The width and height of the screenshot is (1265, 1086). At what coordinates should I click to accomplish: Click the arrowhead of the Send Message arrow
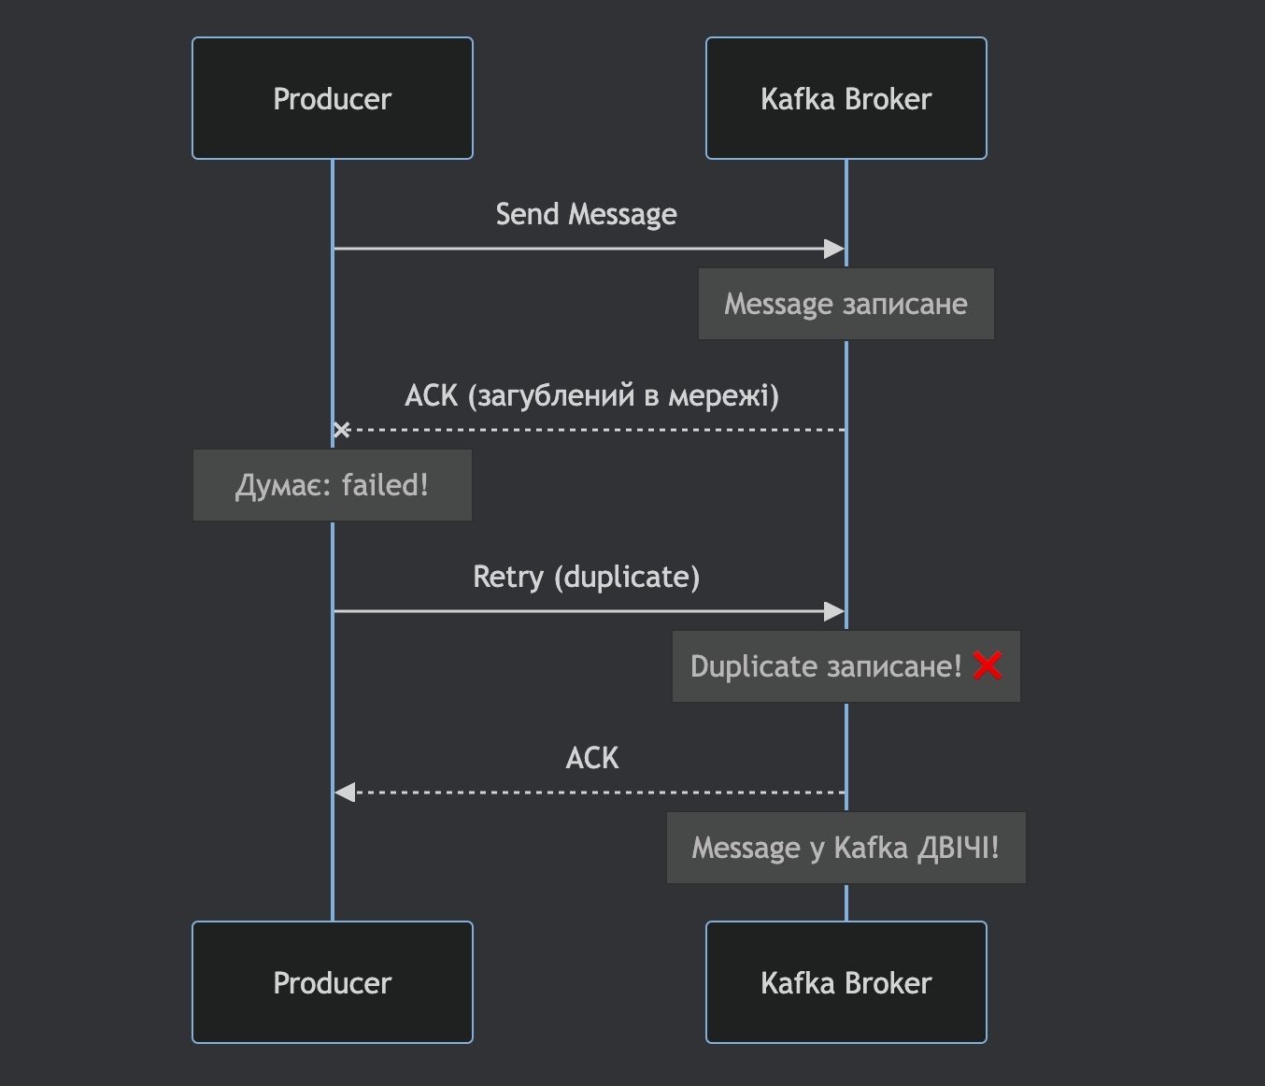click(834, 249)
